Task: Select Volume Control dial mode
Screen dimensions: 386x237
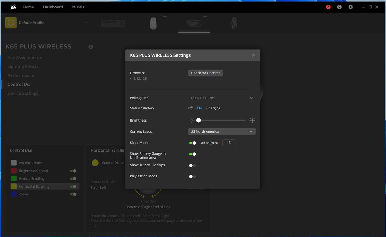Action: pyautogui.click(x=31, y=163)
